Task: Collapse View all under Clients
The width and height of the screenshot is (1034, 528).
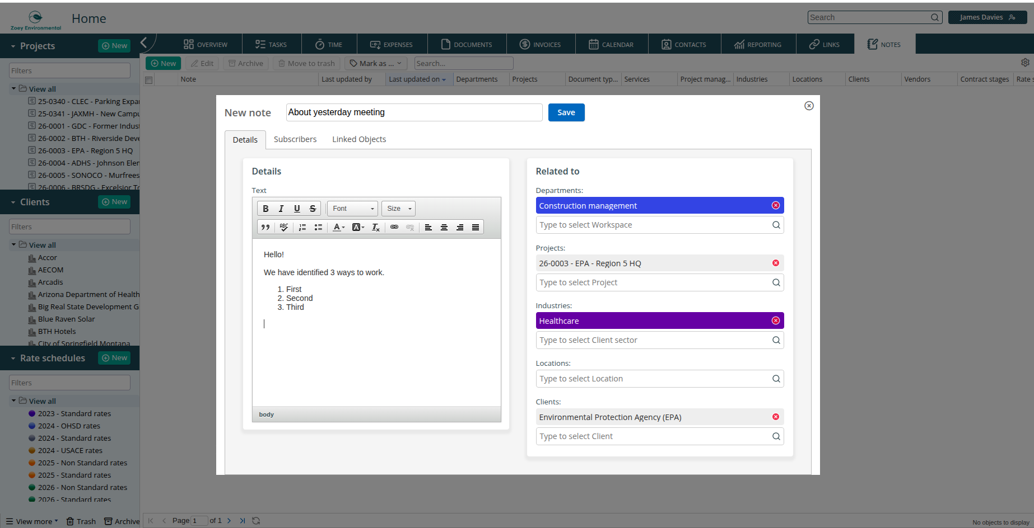Action: (13, 244)
